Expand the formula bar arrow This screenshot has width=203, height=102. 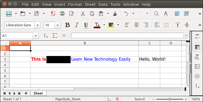click(186, 35)
